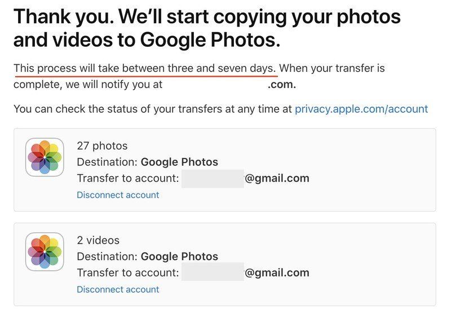This screenshot has height=321, width=451.
Task: Click the redacted email box in photos card
Action: tap(212, 178)
